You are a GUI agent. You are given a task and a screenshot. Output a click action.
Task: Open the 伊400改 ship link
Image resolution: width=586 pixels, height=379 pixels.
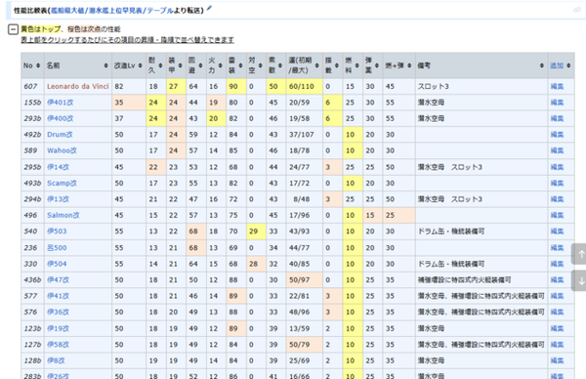(60, 118)
